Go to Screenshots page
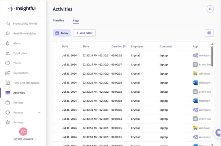221x146 pixels. tap(21, 73)
